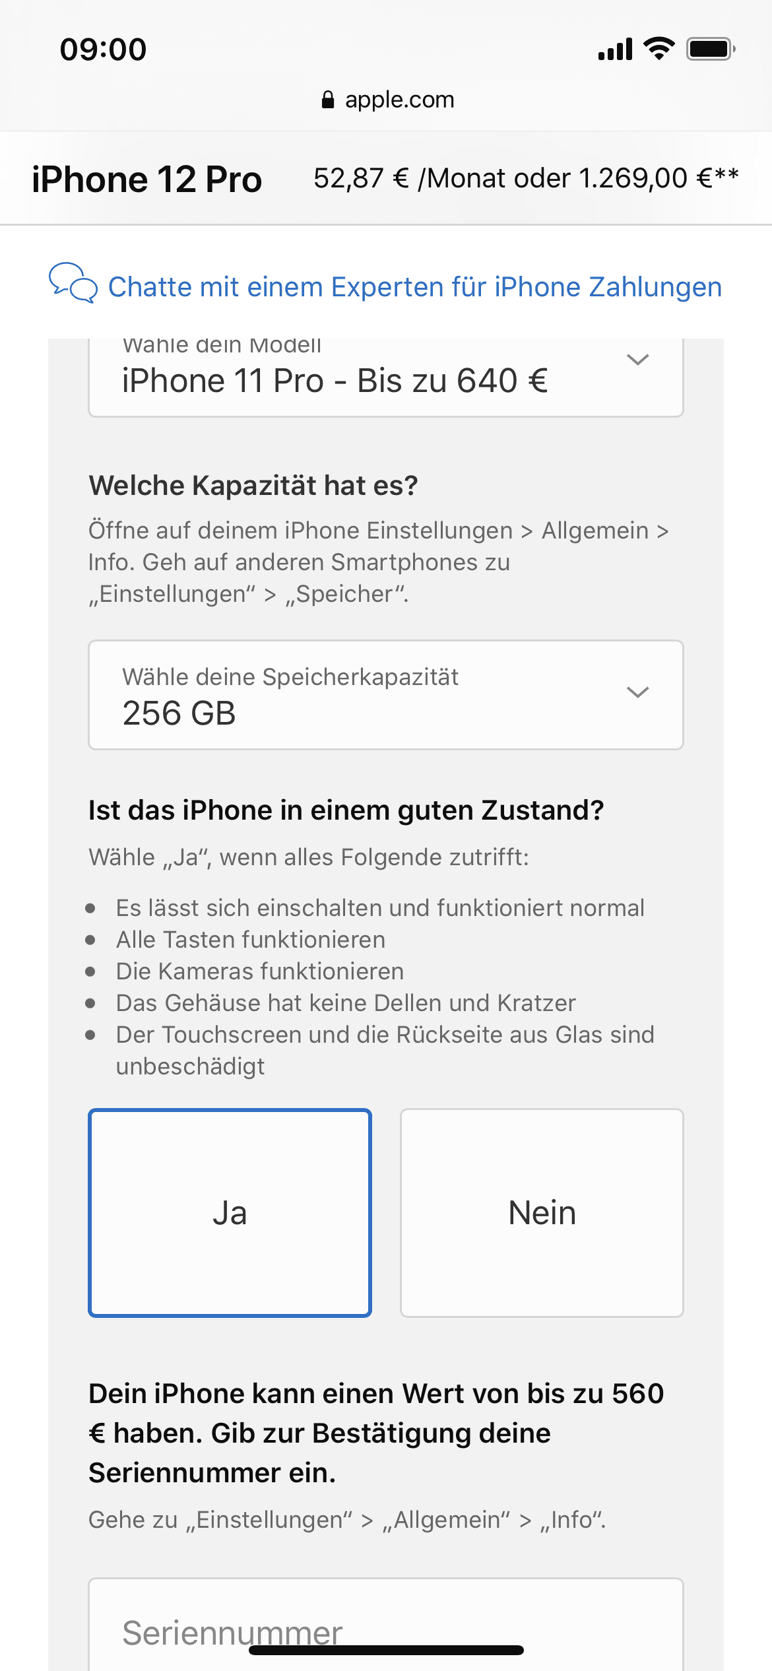Select the Nein condition option
Viewport: 772px width, 1671px height.
pyautogui.click(x=542, y=1213)
